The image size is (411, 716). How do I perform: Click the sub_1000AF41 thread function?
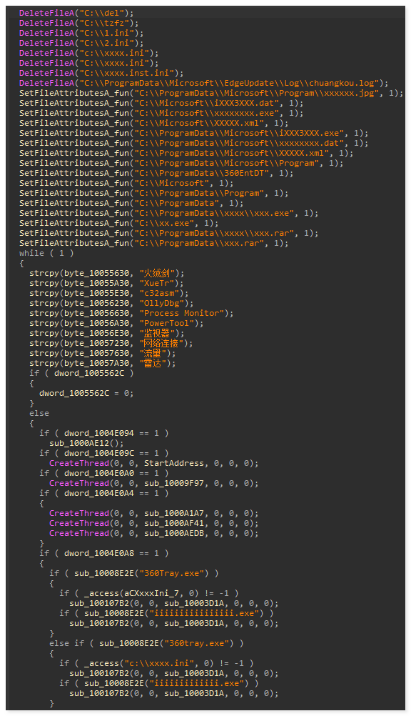point(174,524)
